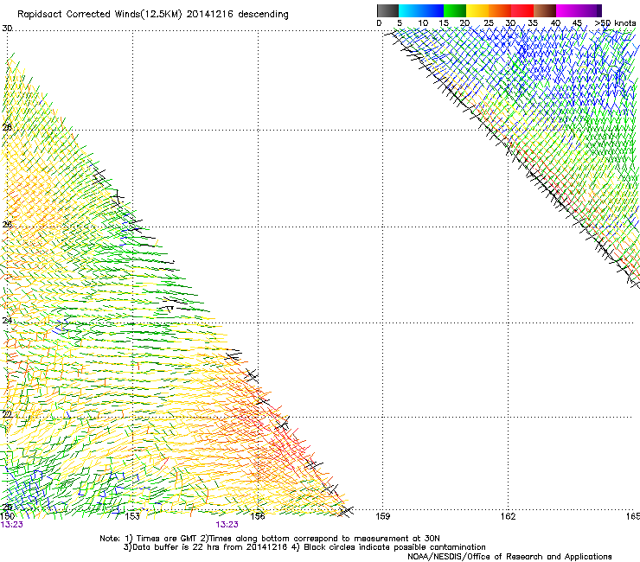Click longitude label '156' on bottom axis
Screen dimensions: 640x562
tap(258, 516)
